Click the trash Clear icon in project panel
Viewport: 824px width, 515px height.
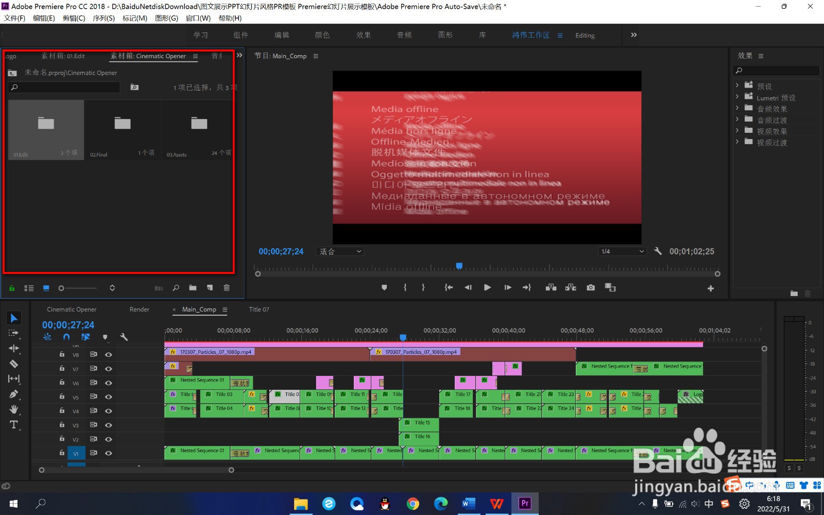227,288
